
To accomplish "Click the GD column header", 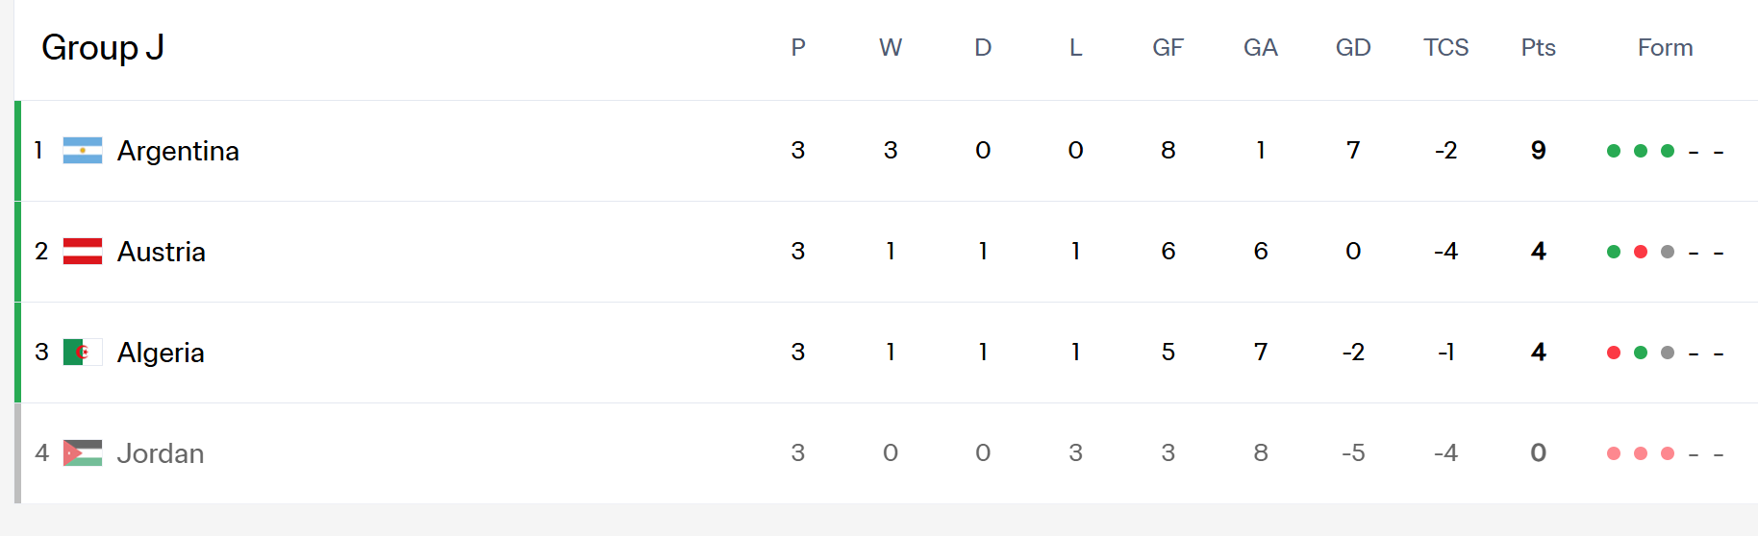I will point(1353,48).
